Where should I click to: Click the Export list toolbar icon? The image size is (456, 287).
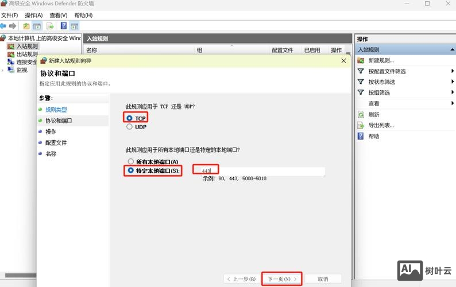50,26
